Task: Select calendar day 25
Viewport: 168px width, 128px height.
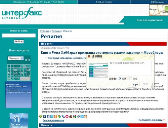Action: tap(9, 79)
